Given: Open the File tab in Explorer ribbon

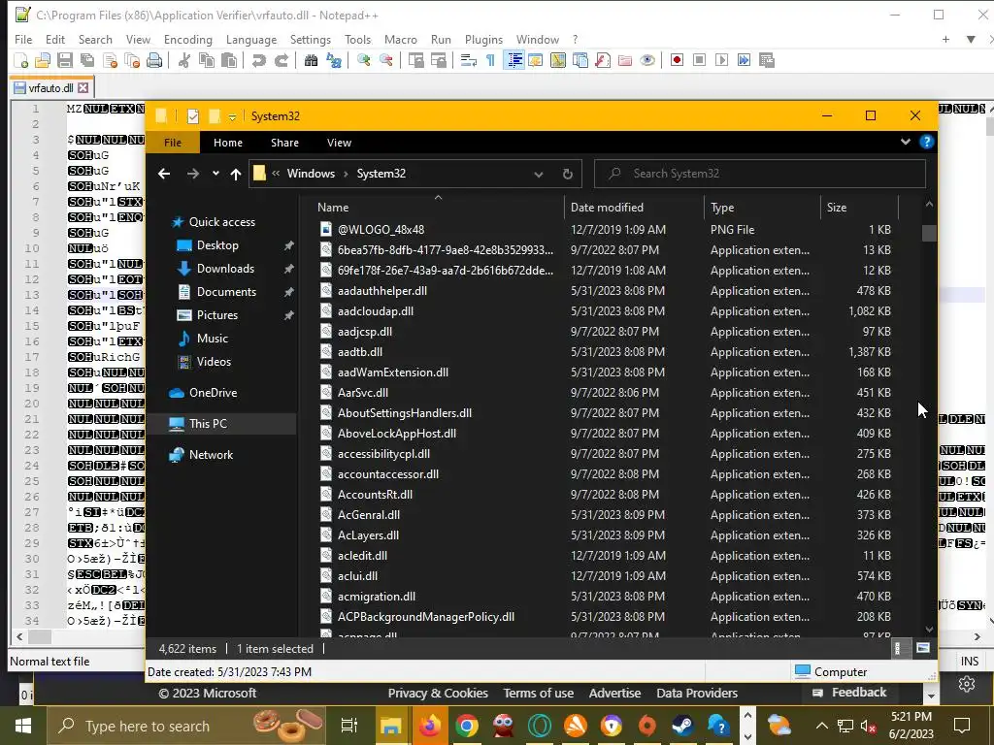Looking at the screenshot, I should click(x=173, y=143).
